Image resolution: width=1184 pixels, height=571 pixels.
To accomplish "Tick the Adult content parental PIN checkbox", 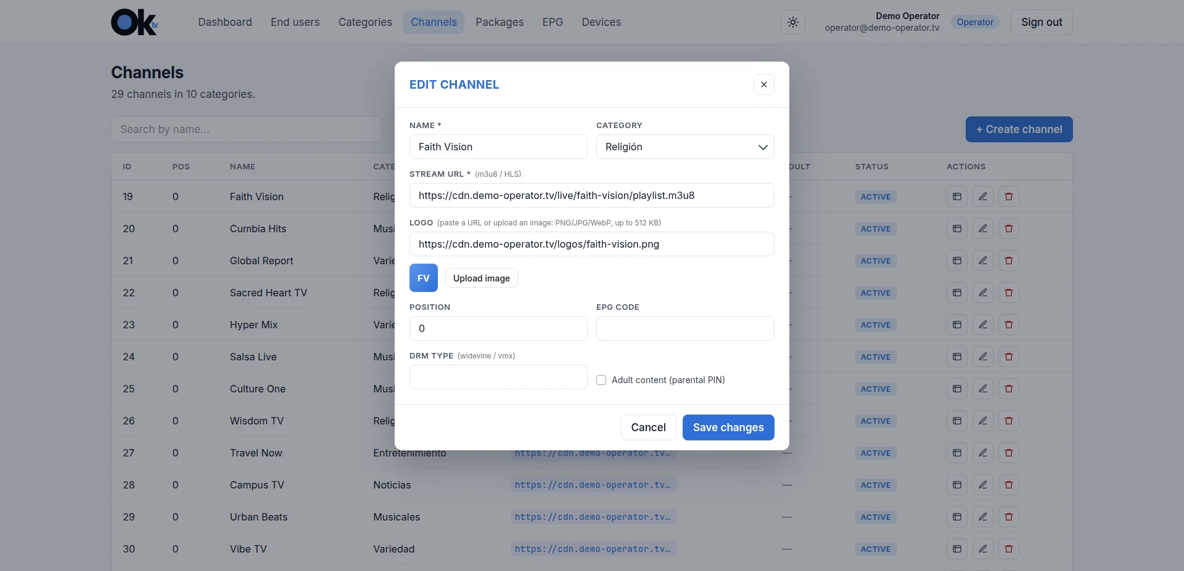I will click(x=601, y=380).
